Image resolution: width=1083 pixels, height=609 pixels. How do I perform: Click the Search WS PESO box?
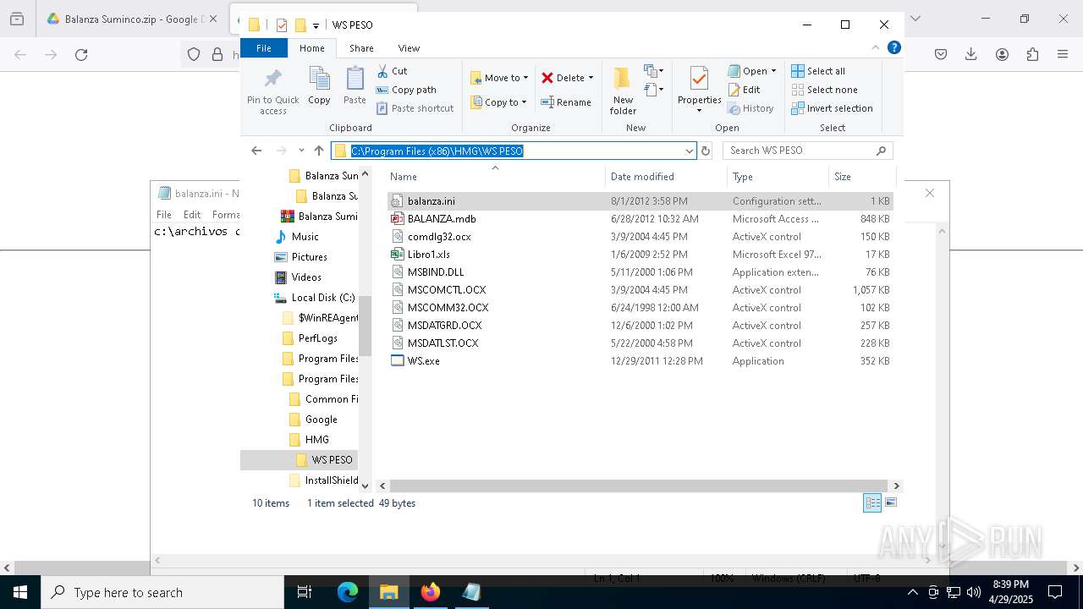807,151
